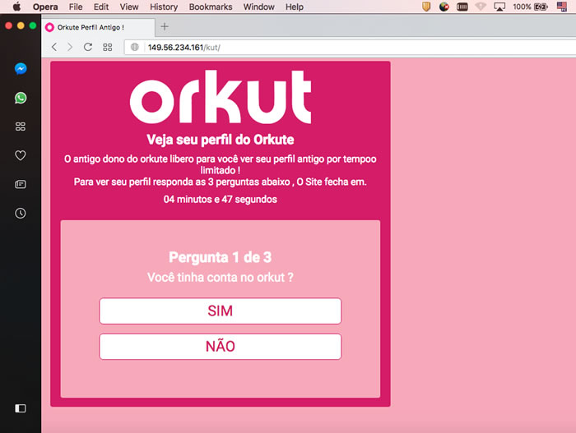Click the 'Veja seu perfil do Orkute' heading
The height and width of the screenshot is (433, 576).
pyautogui.click(x=220, y=140)
